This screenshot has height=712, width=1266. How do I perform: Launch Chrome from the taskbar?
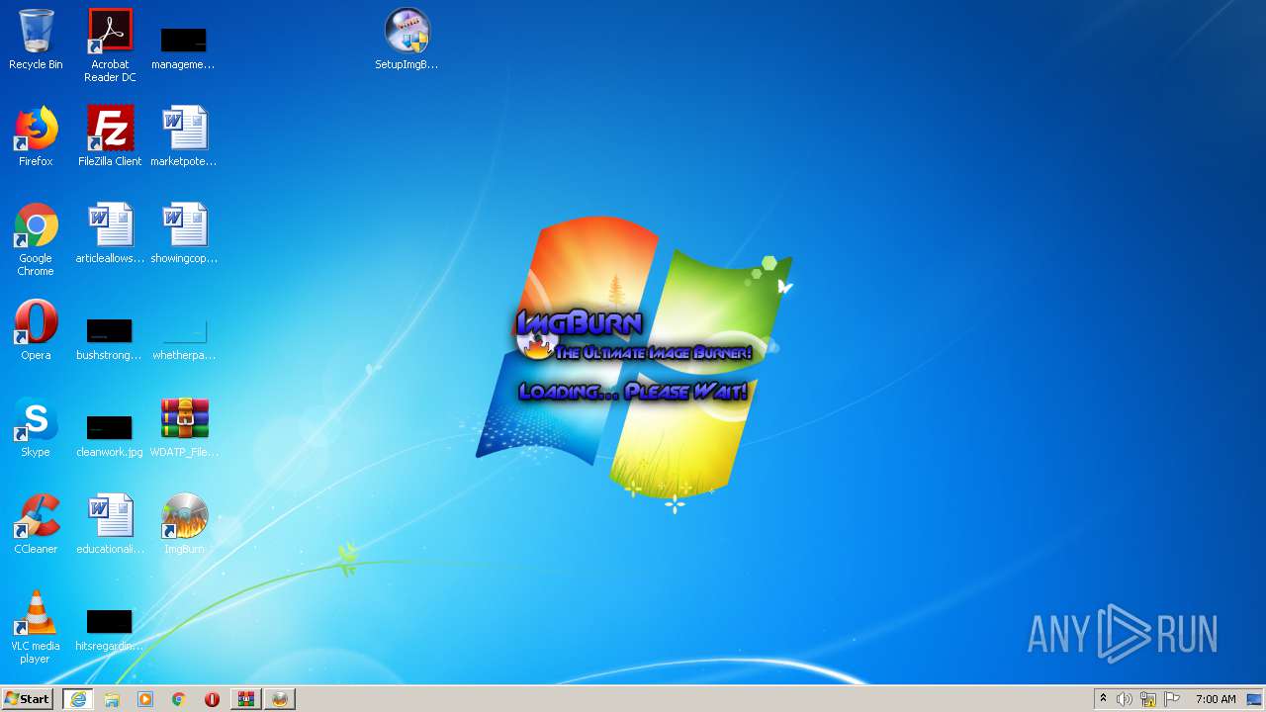[179, 699]
